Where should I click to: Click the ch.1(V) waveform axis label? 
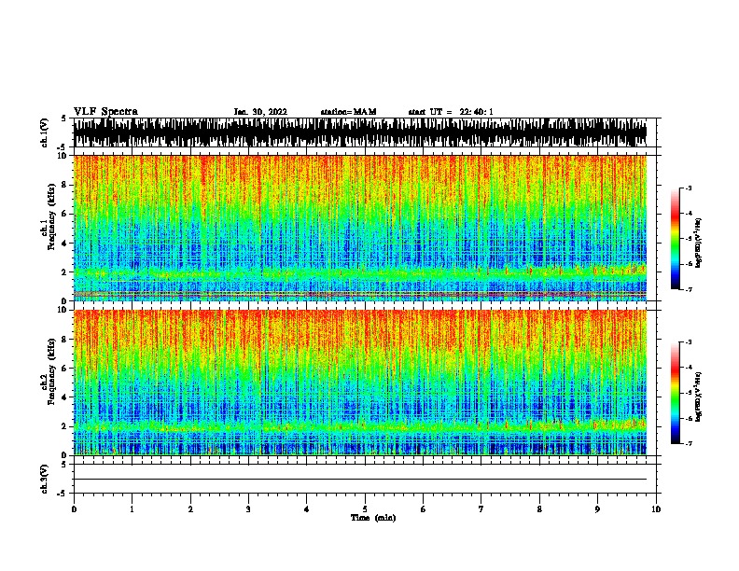point(45,132)
